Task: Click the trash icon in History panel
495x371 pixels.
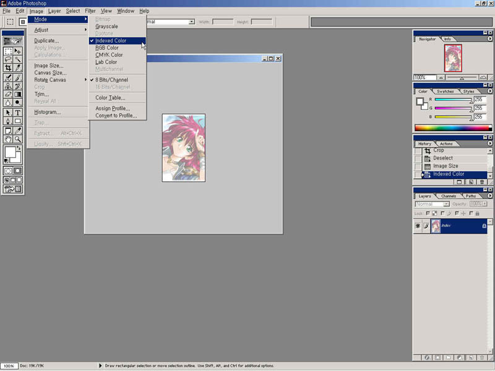Action: click(481, 182)
